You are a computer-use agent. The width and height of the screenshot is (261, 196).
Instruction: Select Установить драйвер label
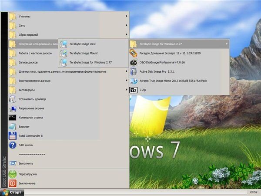[32, 99]
